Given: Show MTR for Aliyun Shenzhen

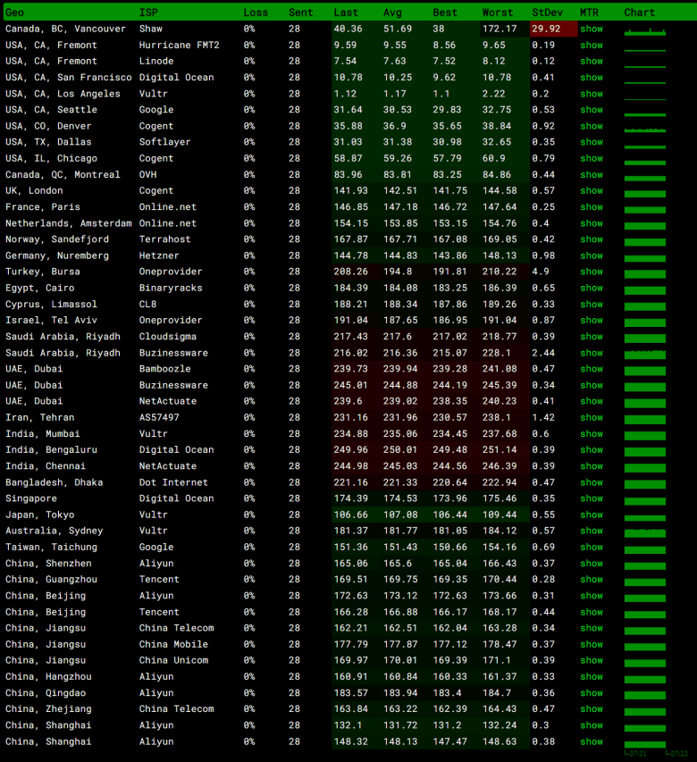Looking at the screenshot, I should [x=591, y=564].
